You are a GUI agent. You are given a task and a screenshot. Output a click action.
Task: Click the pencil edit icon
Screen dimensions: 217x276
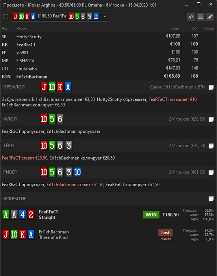[210, 17]
